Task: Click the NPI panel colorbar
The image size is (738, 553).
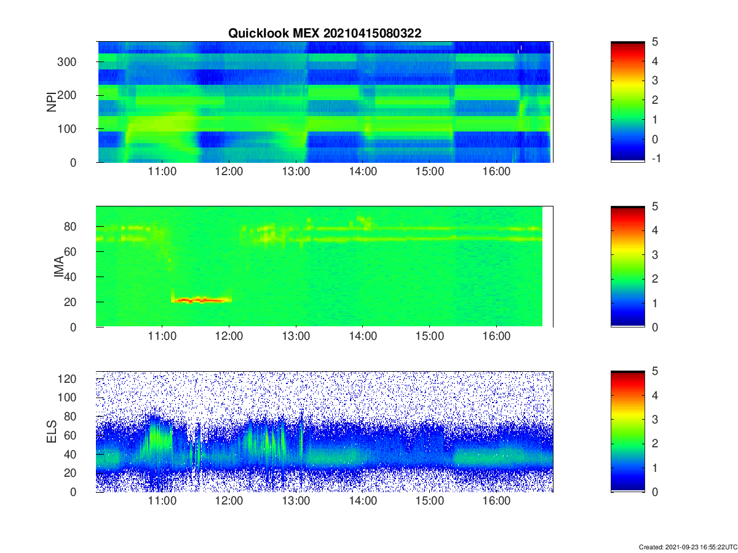Action: pyautogui.click(x=627, y=101)
